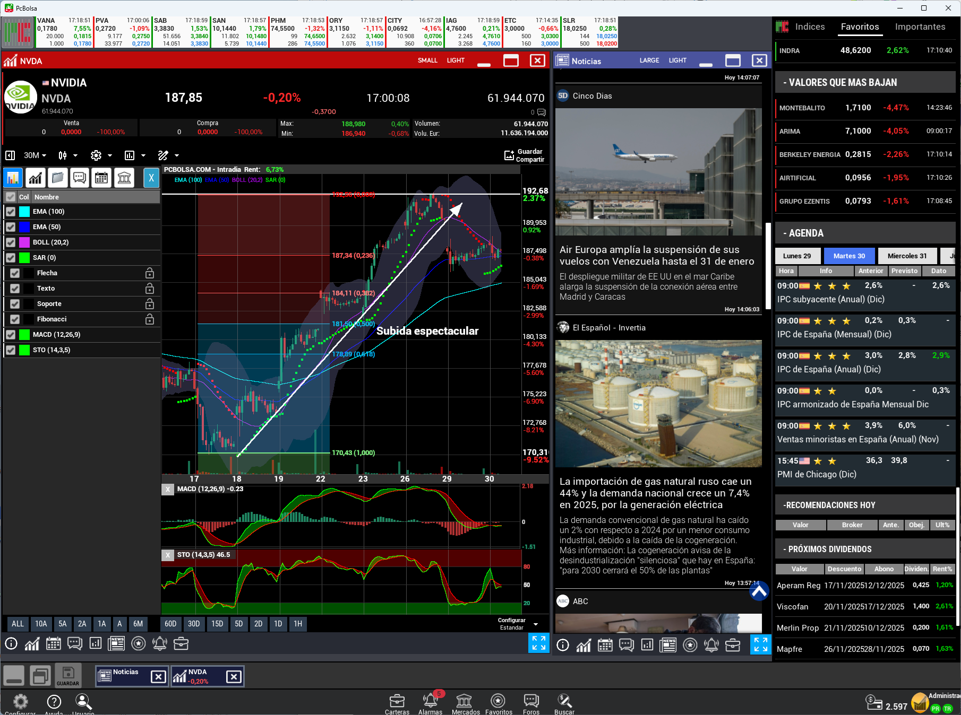Open the 30M timeframe dropdown
961x715 pixels.
(35, 155)
